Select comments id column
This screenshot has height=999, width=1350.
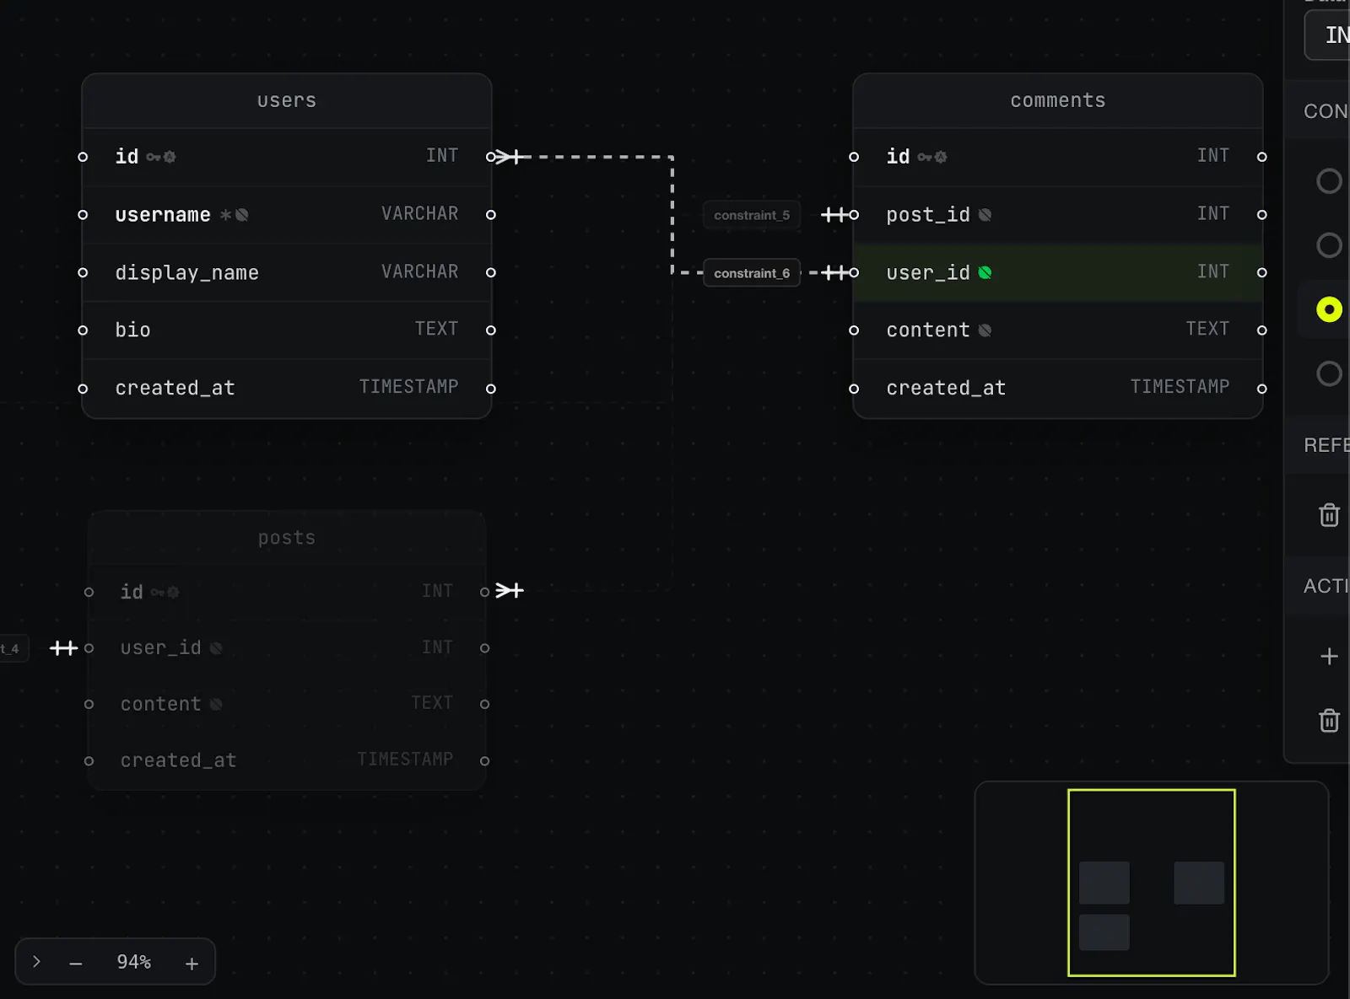point(1058,157)
